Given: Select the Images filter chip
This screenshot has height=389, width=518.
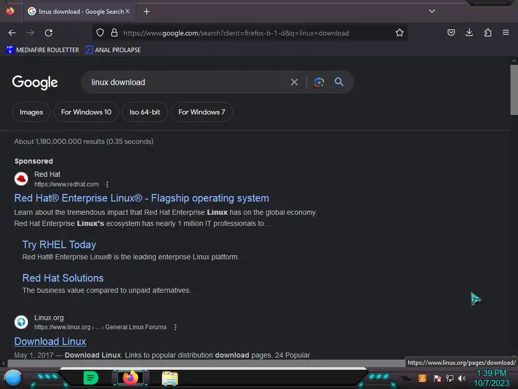Looking at the screenshot, I should tap(31, 112).
